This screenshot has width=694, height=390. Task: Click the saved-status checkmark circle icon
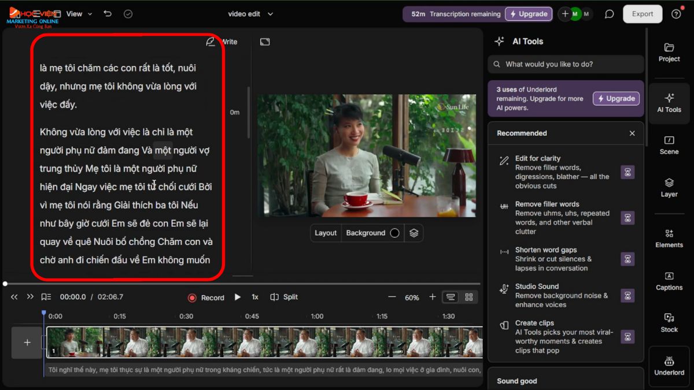click(x=128, y=14)
